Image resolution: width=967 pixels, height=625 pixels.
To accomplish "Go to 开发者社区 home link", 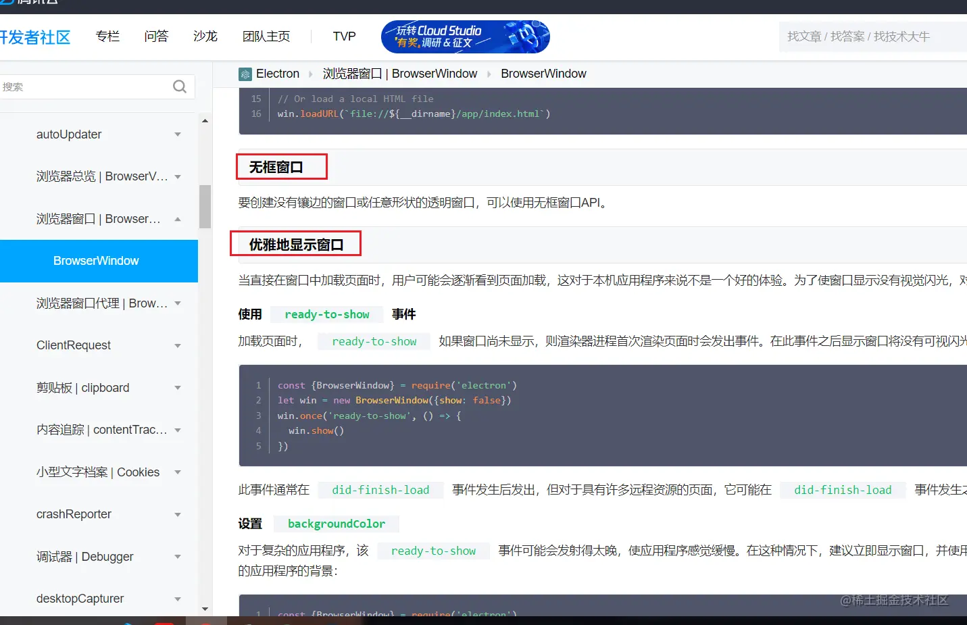I will 35,37.
